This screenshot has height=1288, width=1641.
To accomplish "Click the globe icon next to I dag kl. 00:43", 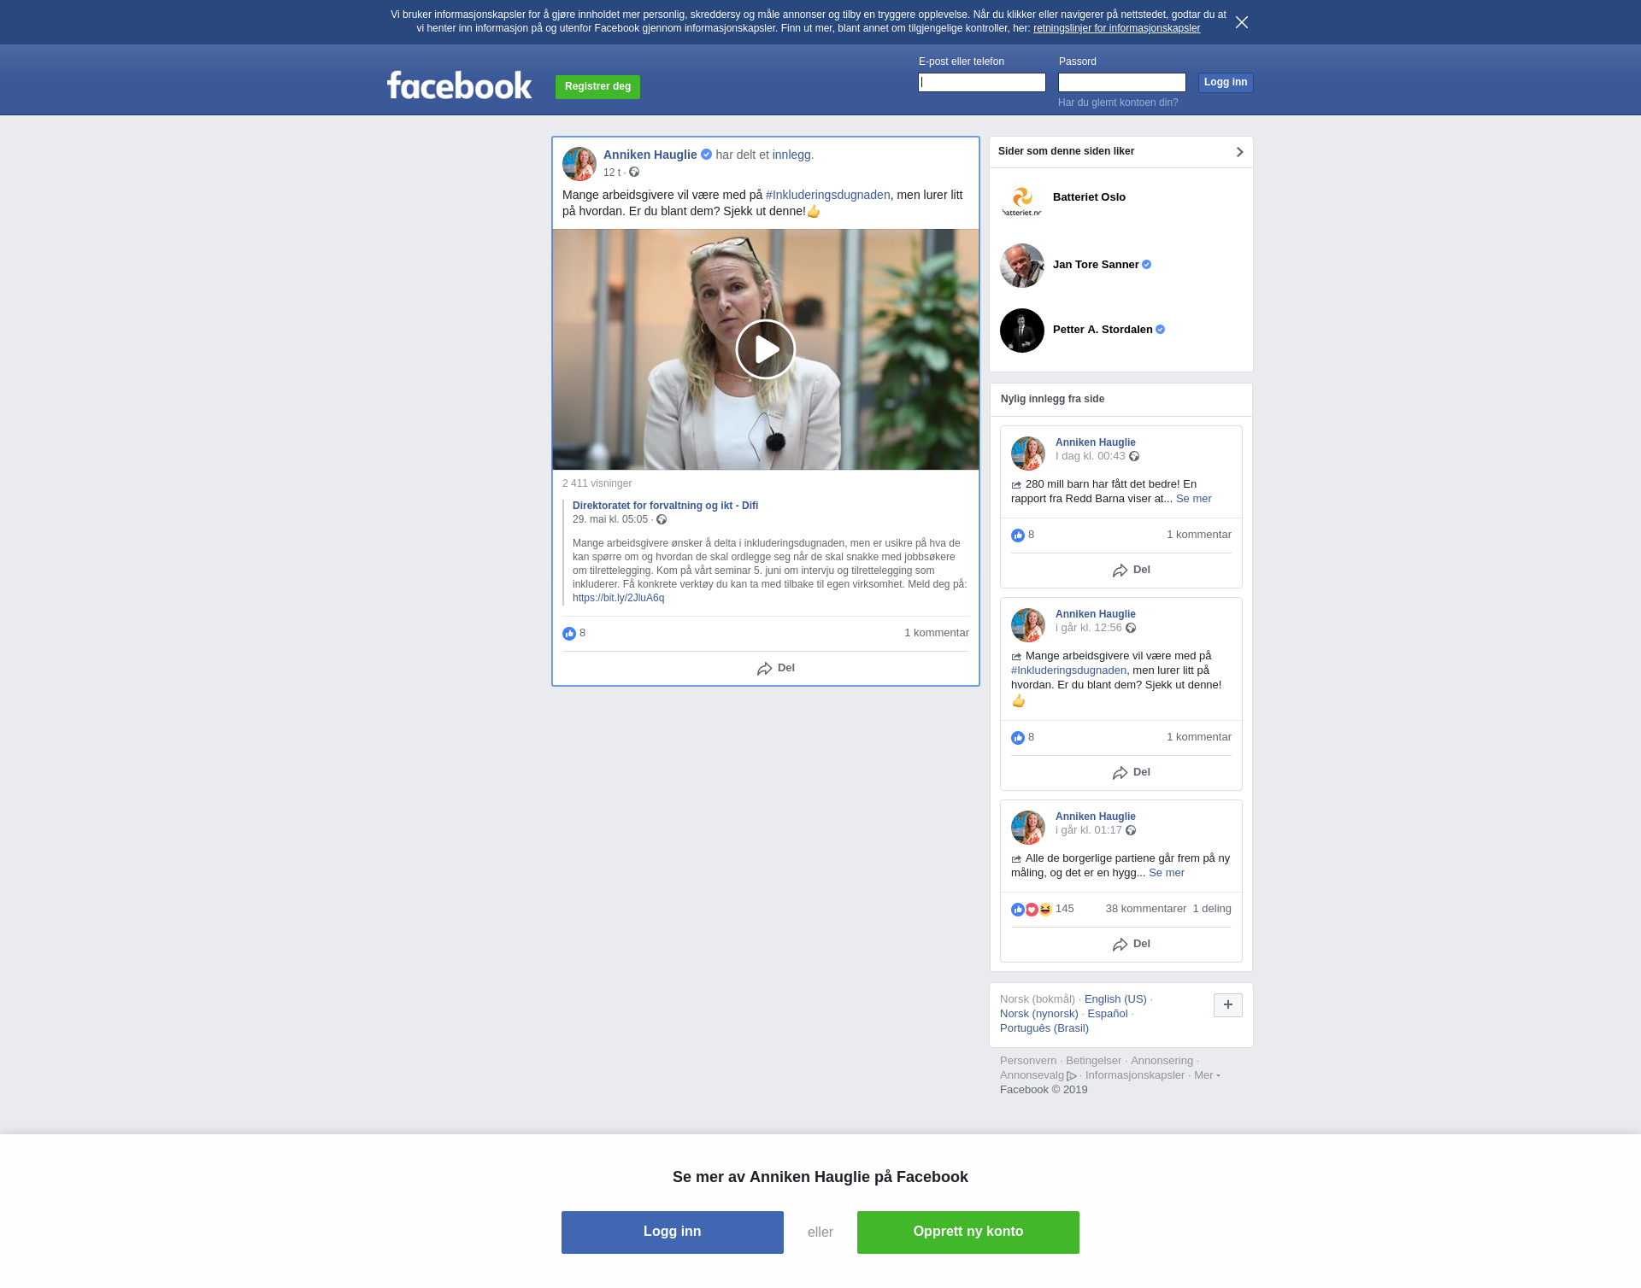I will (1134, 456).
